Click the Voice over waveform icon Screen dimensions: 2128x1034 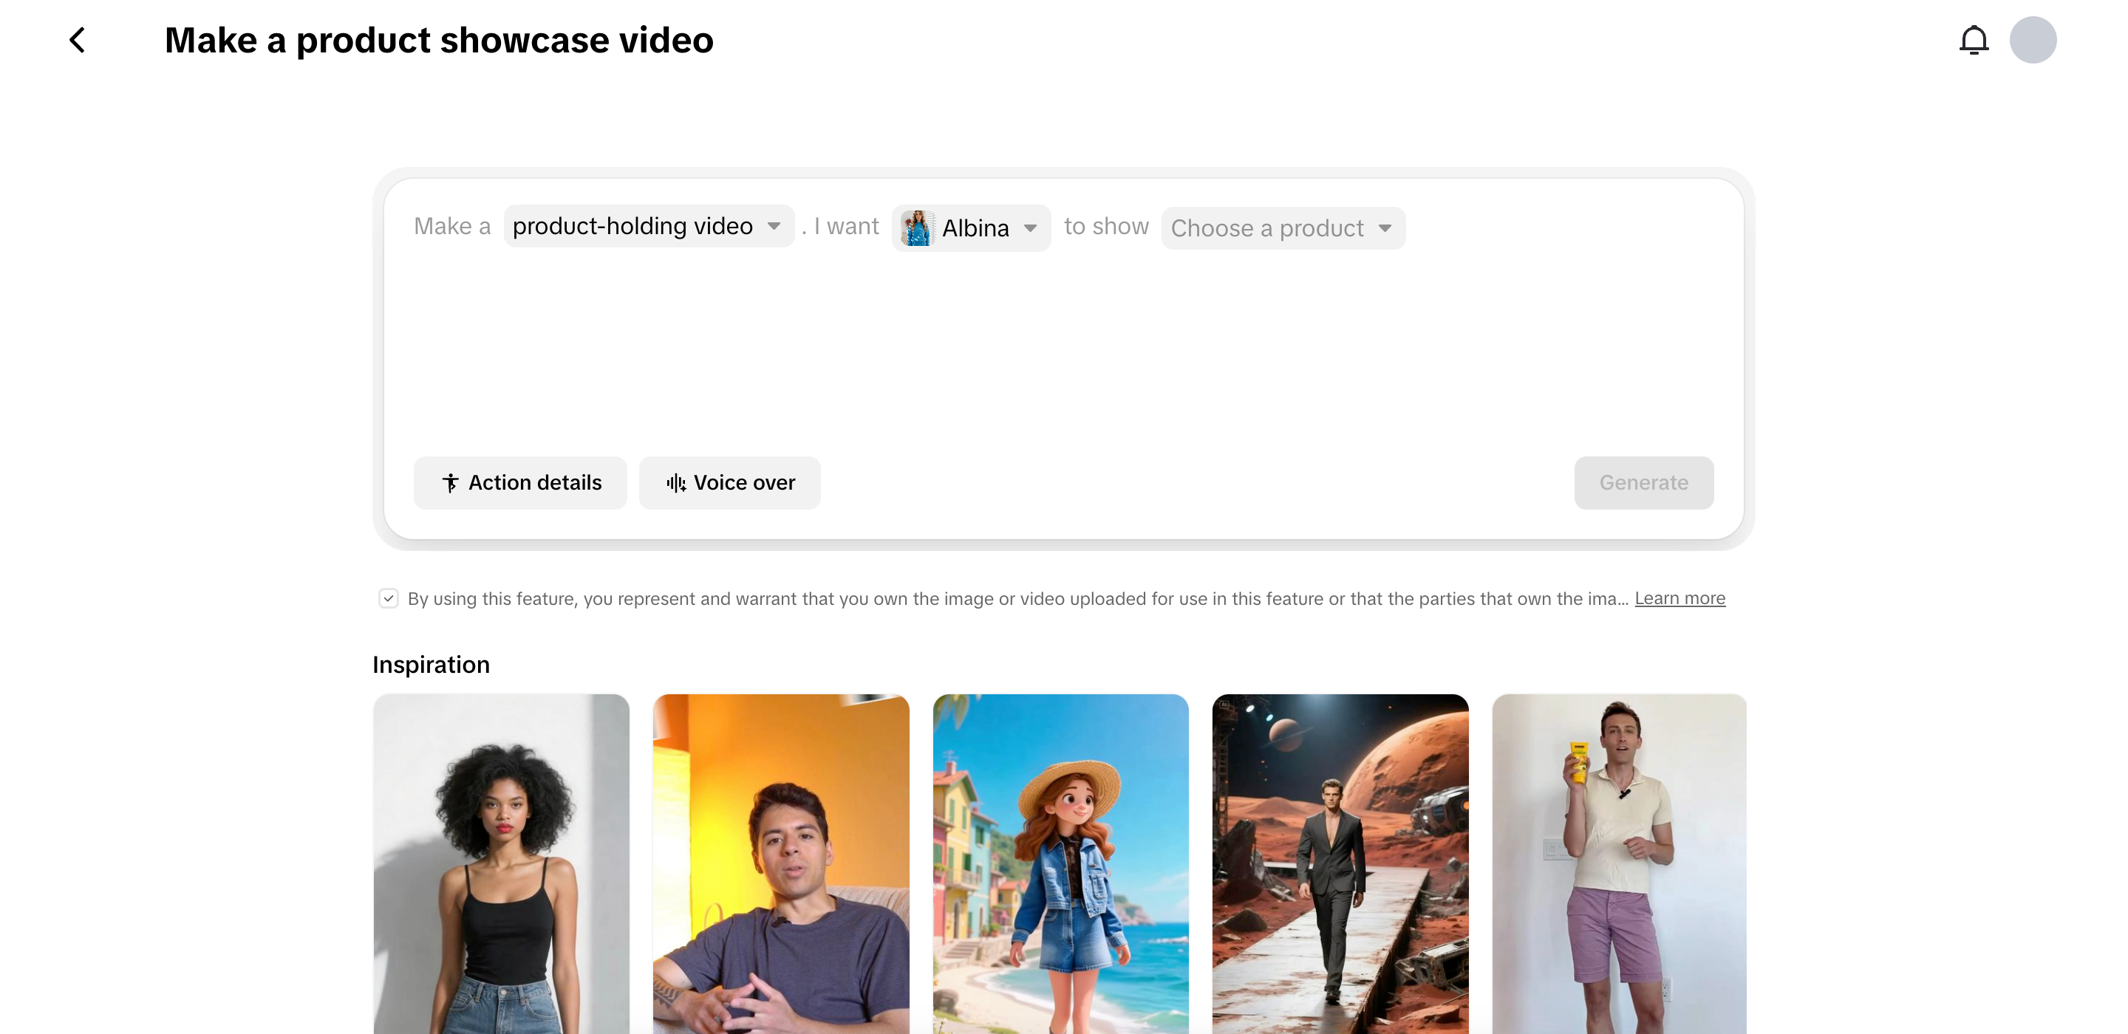tap(676, 483)
